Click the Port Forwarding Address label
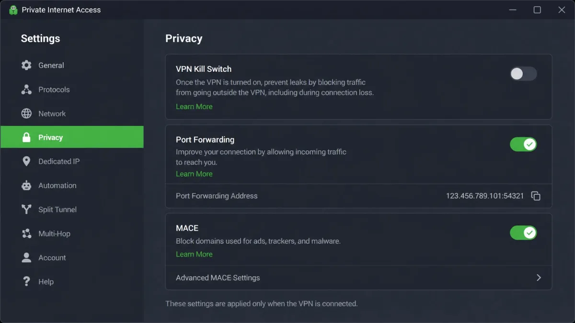 217,196
